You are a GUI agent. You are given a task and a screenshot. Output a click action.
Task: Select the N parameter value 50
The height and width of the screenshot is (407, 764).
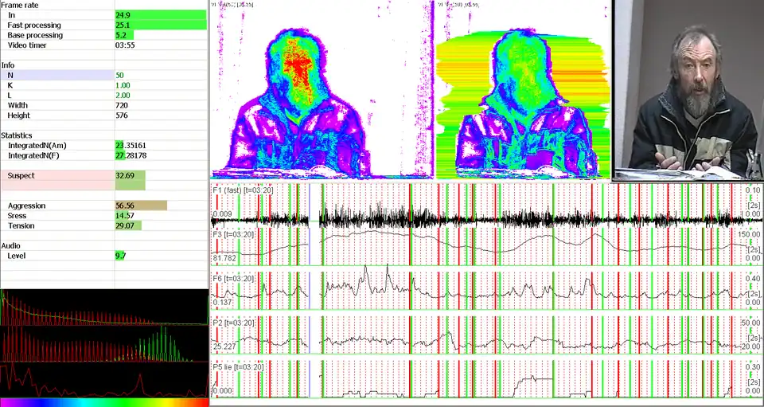click(x=120, y=75)
